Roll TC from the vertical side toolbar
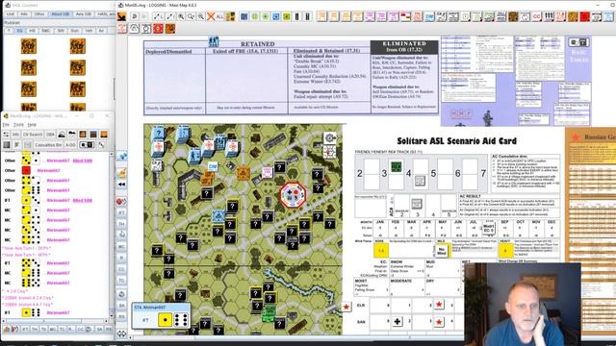This screenshot has height=346, width=616. 122,281
